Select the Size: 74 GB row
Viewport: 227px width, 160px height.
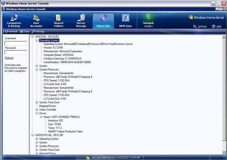[54, 124]
